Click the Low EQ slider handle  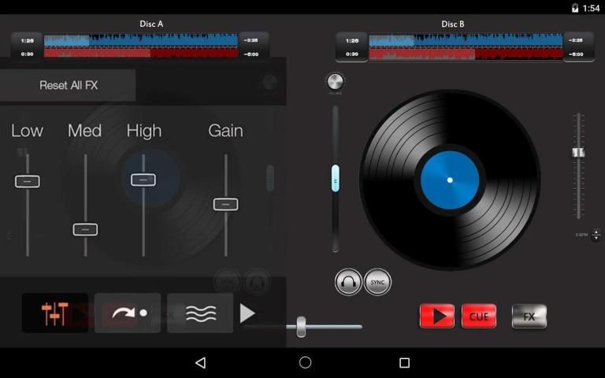click(x=27, y=181)
